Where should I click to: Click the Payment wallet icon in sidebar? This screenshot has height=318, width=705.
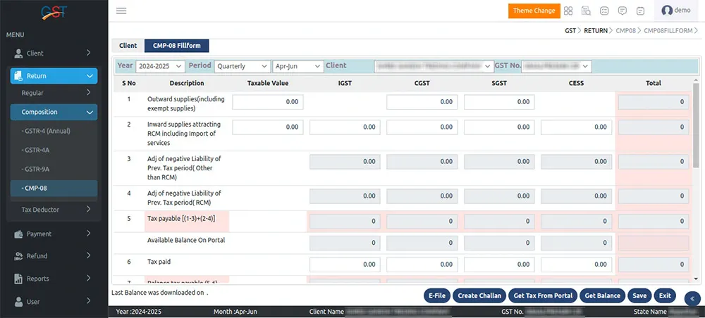point(18,234)
